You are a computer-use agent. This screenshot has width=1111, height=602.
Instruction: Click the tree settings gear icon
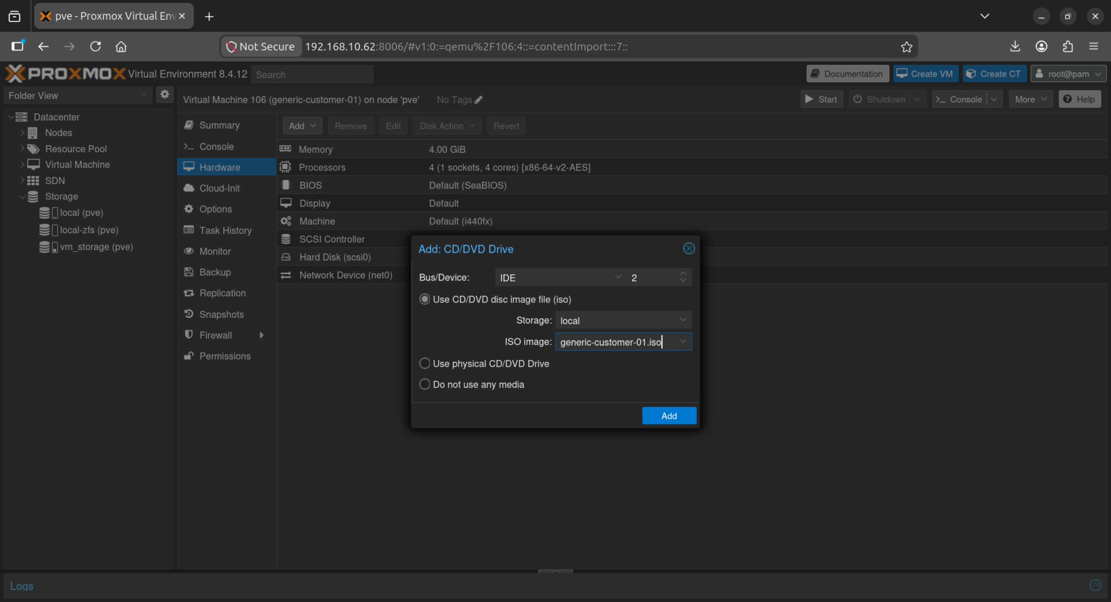[x=164, y=94]
